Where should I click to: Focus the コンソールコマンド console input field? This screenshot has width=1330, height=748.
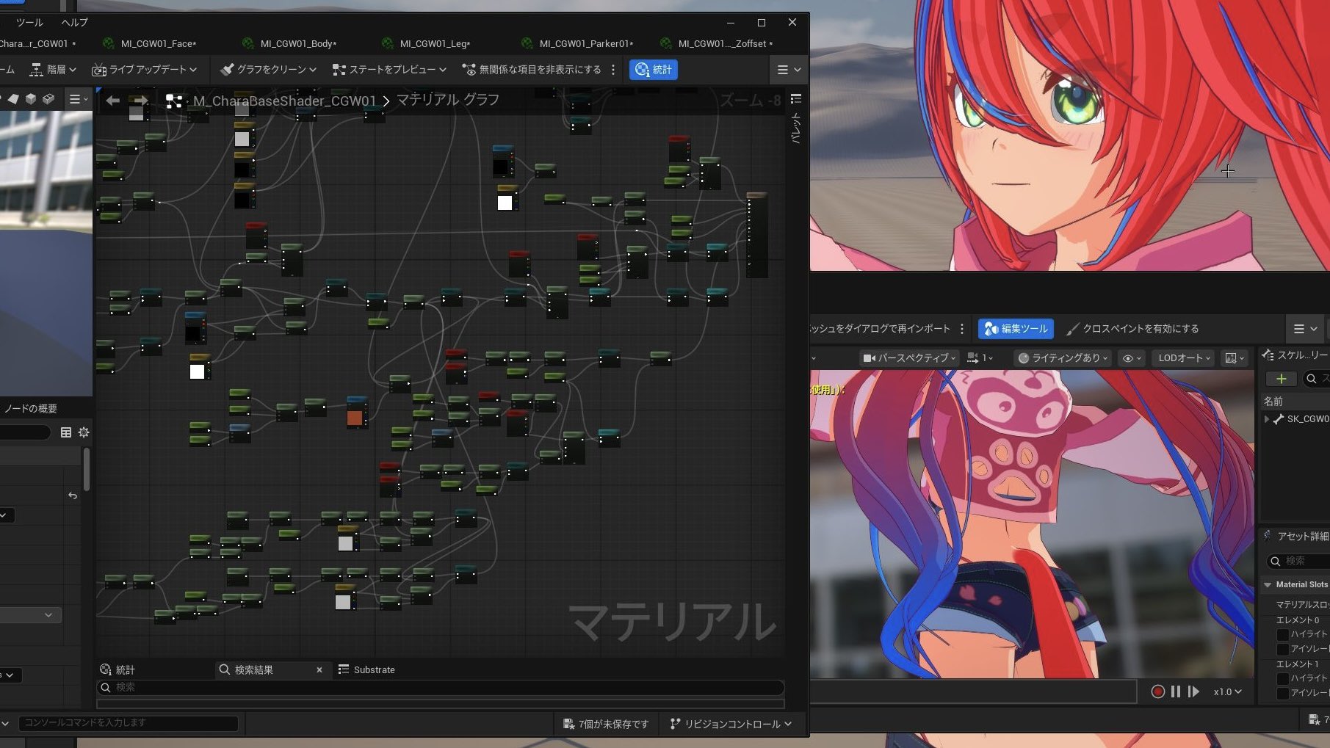pos(129,723)
